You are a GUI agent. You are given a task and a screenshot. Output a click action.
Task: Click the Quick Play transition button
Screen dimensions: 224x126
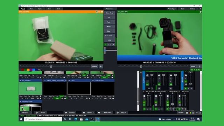pyautogui.click(x=110, y=13)
